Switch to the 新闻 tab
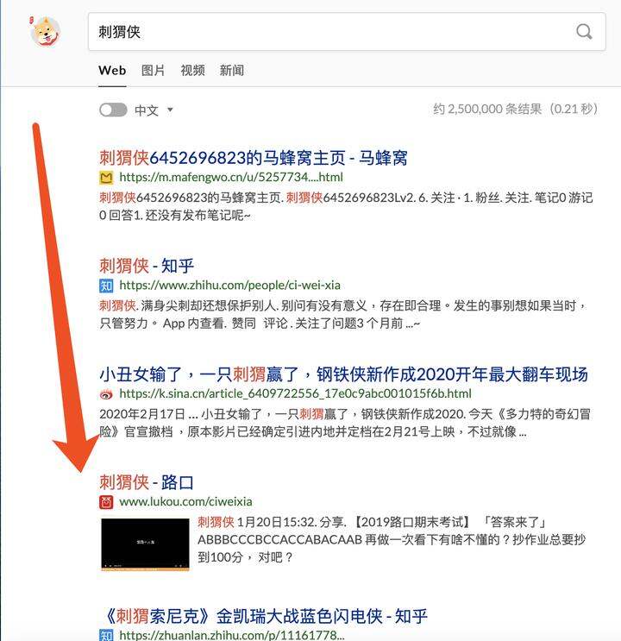The image size is (621, 641). [232, 71]
